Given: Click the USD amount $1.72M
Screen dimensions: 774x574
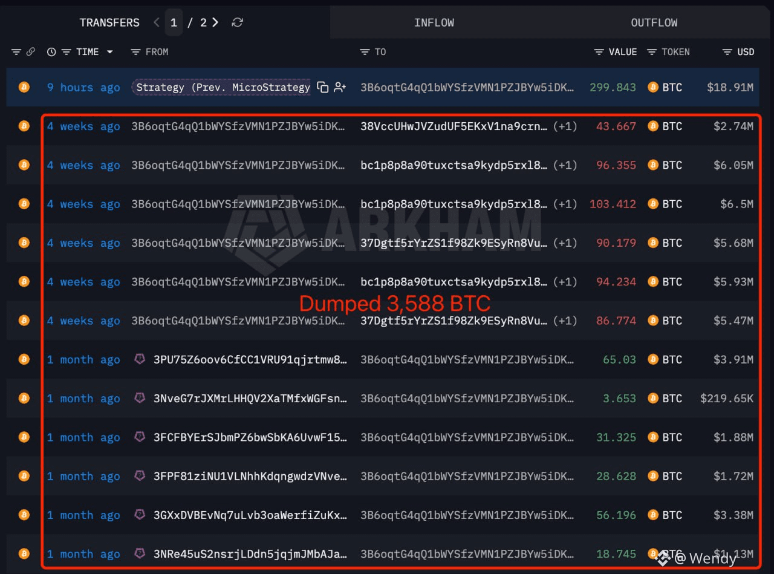Looking at the screenshot, I should 733,476.
